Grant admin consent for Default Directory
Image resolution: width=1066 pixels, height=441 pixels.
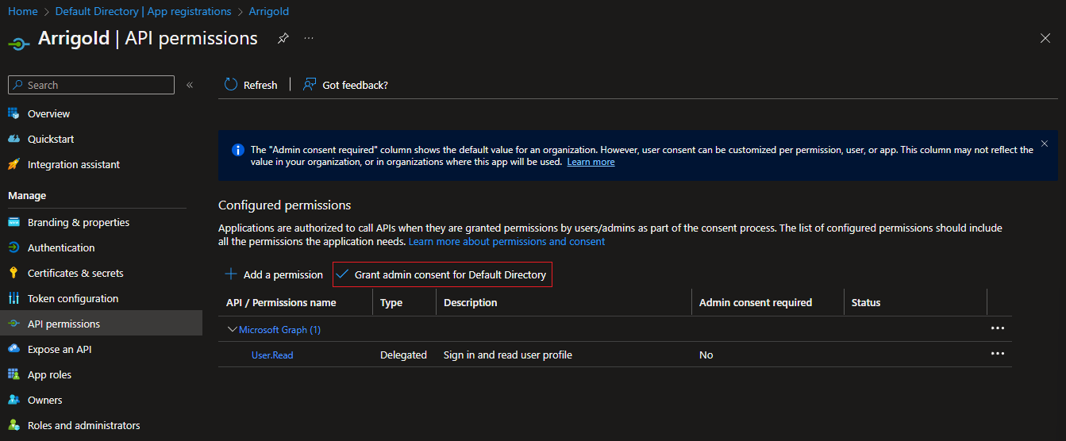442,274
